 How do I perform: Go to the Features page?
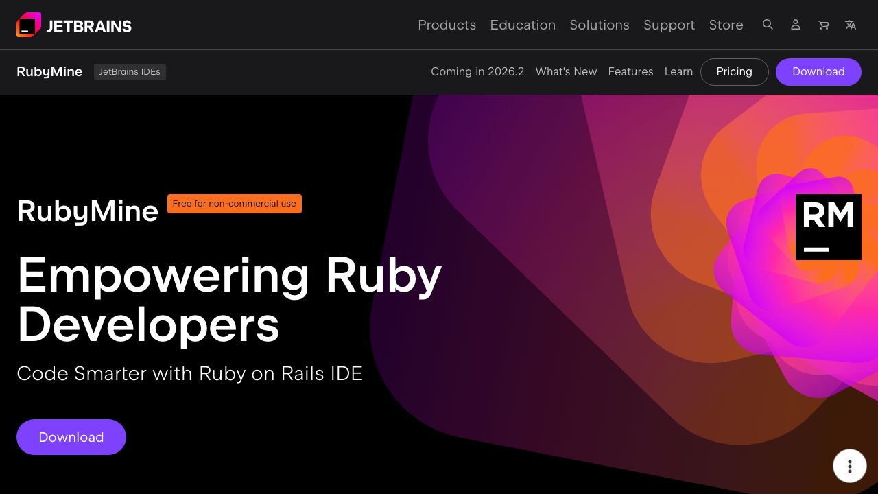click(x=630, y=71)
